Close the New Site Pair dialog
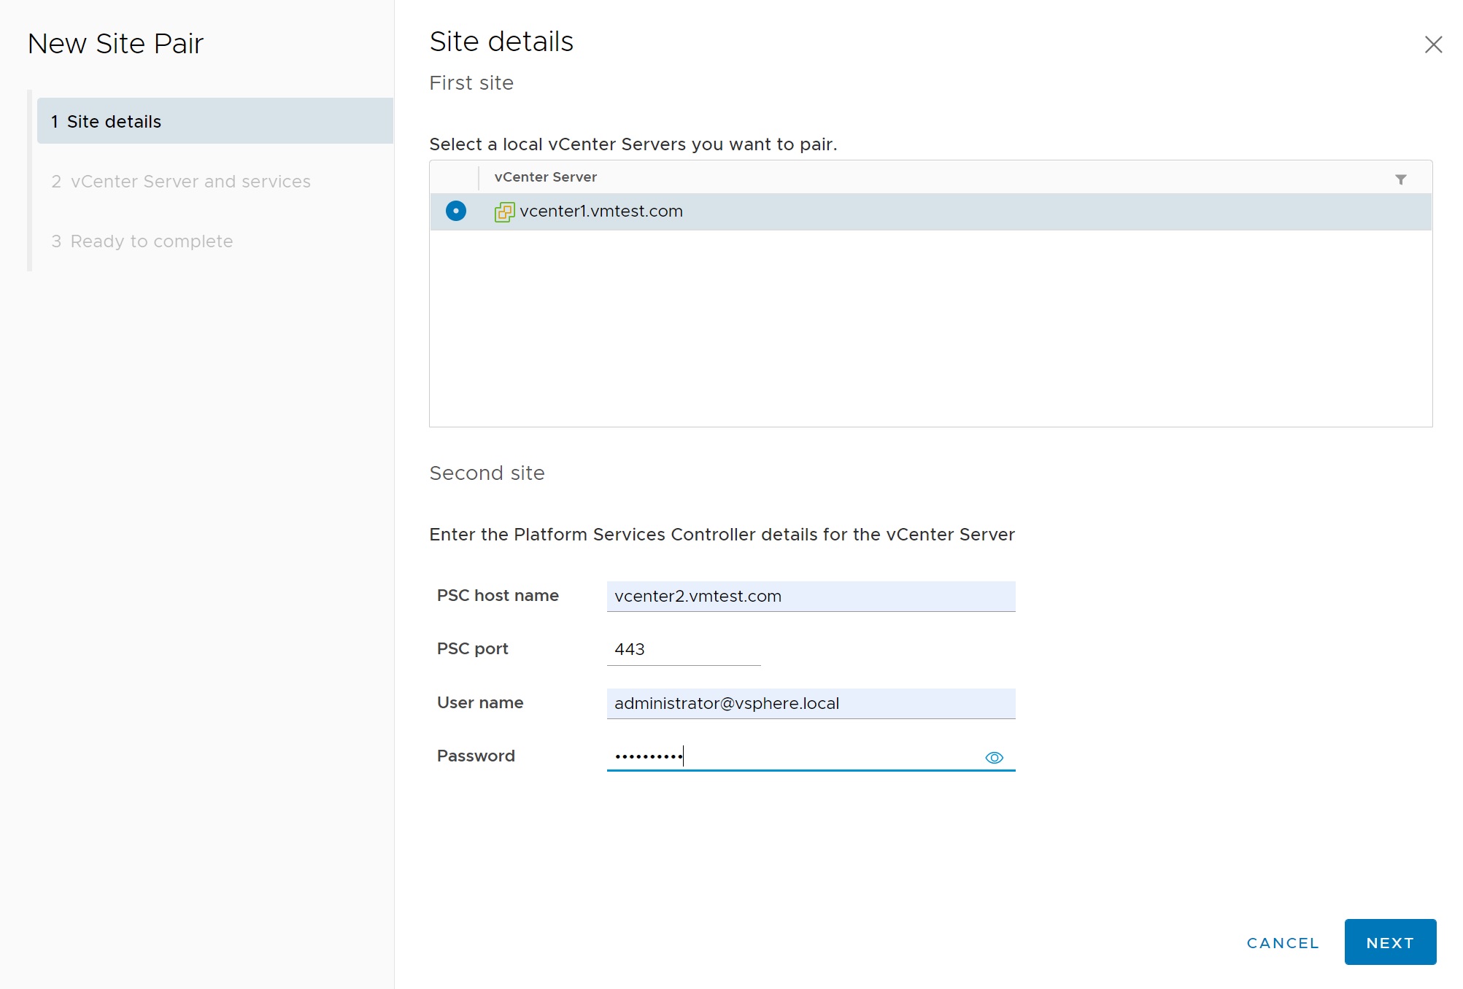Screen dimensions: 1463x989 click(1433, 44)
